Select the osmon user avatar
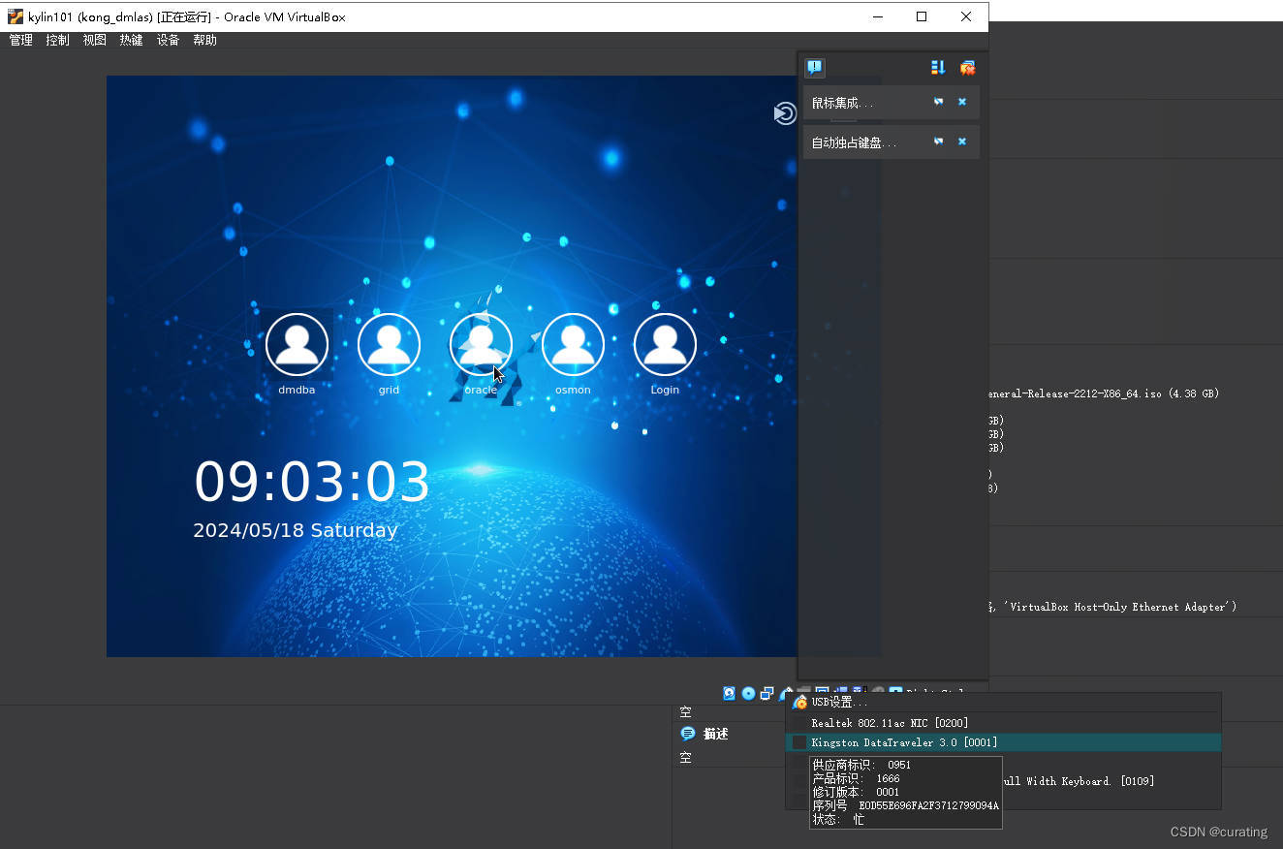The height and width of the screenshot is (849, 1283). click(573, 344)
